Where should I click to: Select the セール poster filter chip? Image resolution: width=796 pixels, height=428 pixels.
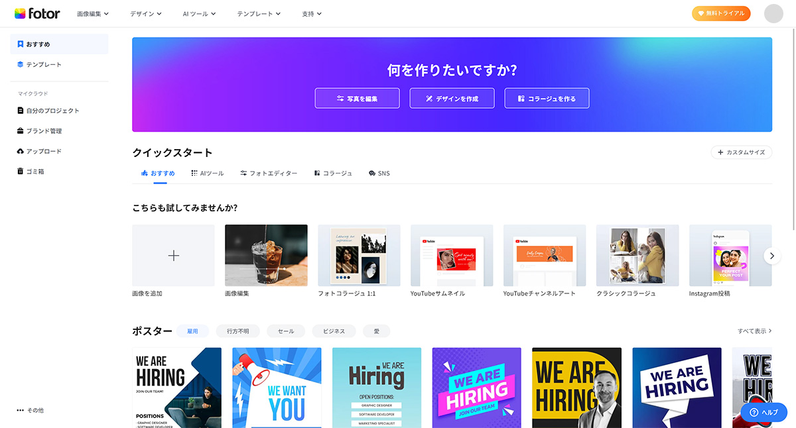286,331
